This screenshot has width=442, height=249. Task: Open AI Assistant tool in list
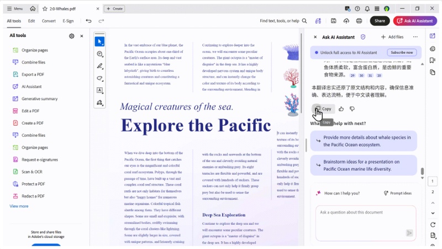coord(27,87)
